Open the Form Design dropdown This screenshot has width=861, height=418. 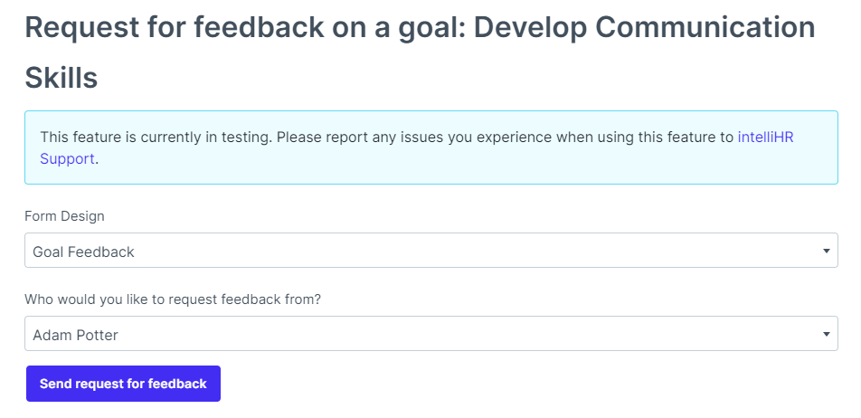(x=430, y=251)
